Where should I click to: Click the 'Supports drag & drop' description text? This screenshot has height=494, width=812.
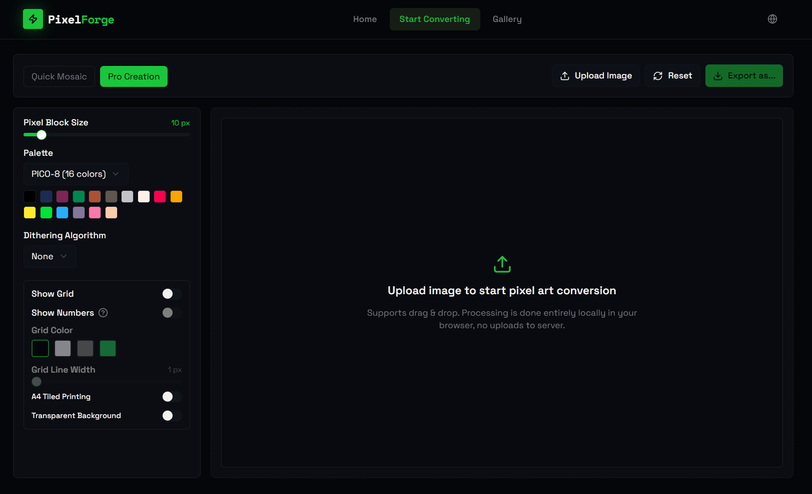pos(502,319)
